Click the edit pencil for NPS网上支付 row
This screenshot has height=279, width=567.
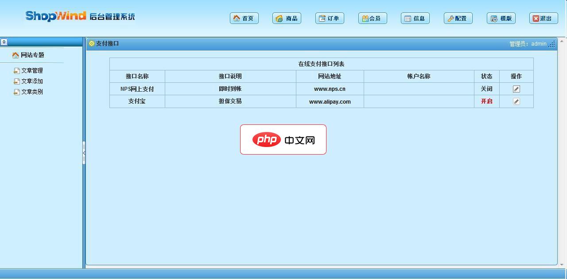tap(516, 89)
